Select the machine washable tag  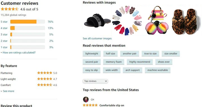(x=158, y=70)
